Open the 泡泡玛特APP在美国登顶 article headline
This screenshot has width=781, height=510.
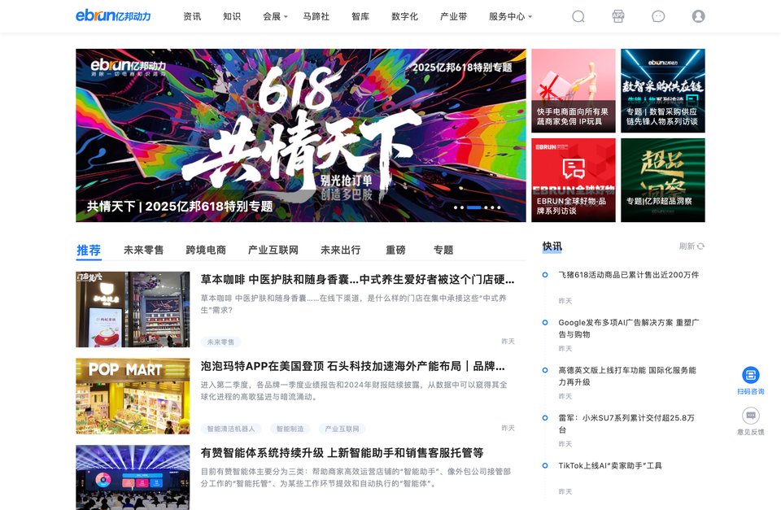point(352,366)
